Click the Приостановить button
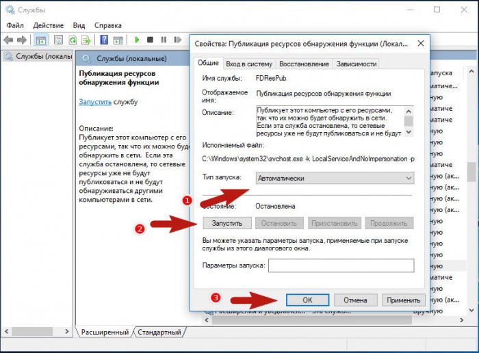The image size is (479, 353). coord(334,223)
